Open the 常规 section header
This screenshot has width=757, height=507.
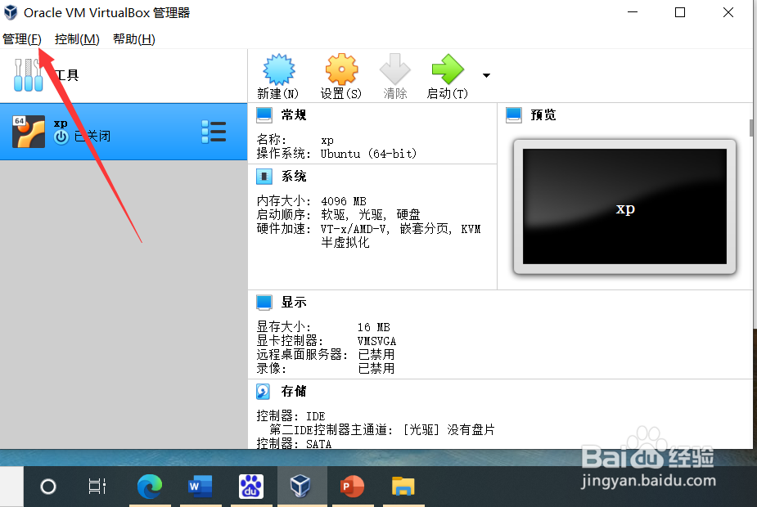294,114
